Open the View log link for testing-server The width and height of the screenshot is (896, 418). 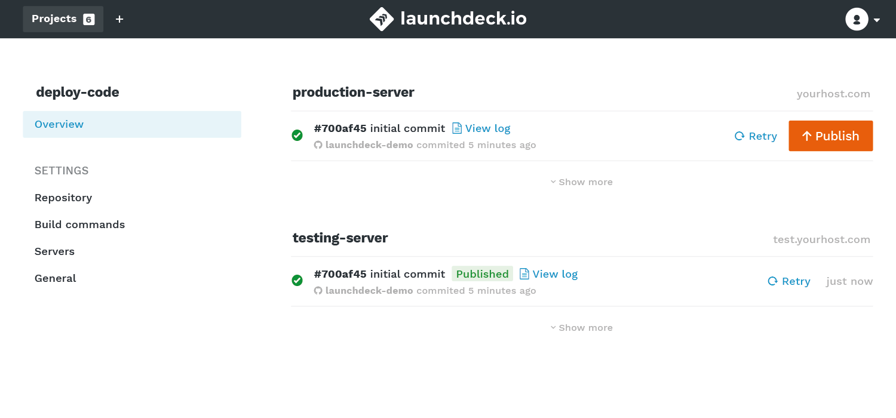554,273
